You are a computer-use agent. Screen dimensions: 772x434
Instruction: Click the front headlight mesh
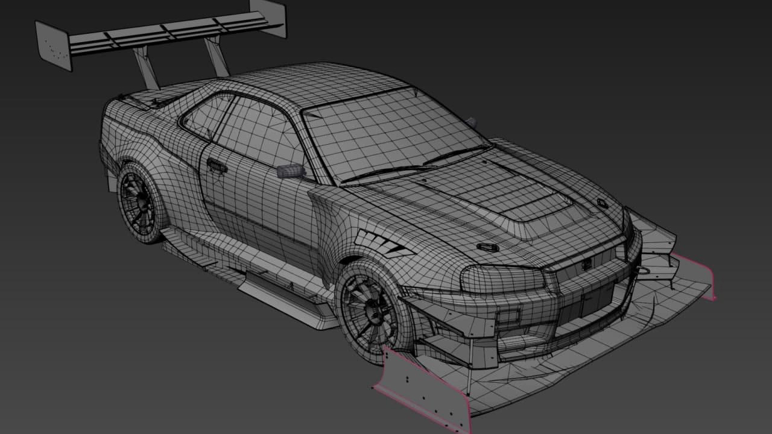[501, 278]
